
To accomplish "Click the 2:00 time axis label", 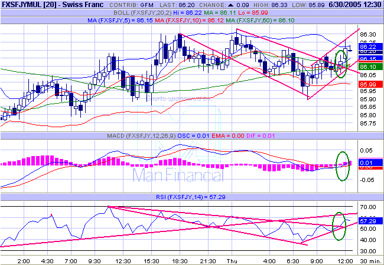I will (x=24, y=261).
